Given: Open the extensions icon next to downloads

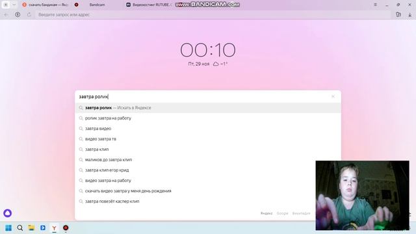Looking at the screenshot, I should [x=398, y=14].
